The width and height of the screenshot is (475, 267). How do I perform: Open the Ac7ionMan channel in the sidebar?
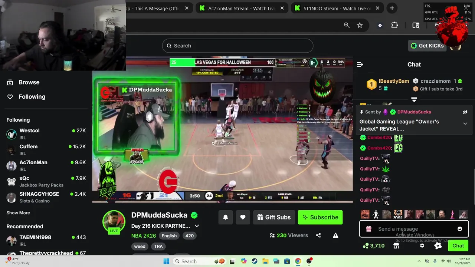46,166
